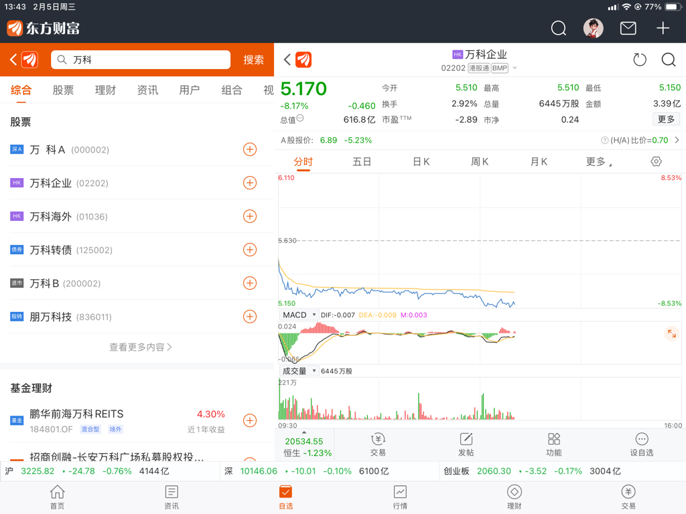Expand dropdown arrow beside 港股通 BMP
The height and width of the screenshot is (514, 686).
click(515, 68)
